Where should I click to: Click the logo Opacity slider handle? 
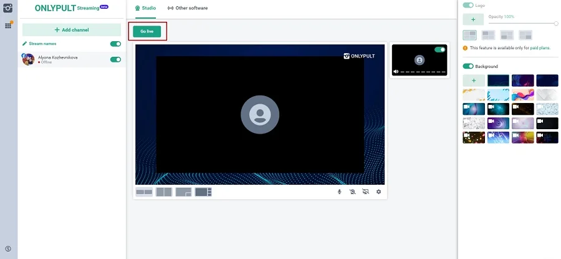556,23
